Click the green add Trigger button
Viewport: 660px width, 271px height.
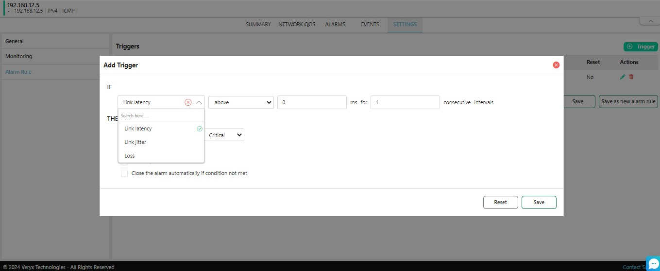(x=641, y=47)
